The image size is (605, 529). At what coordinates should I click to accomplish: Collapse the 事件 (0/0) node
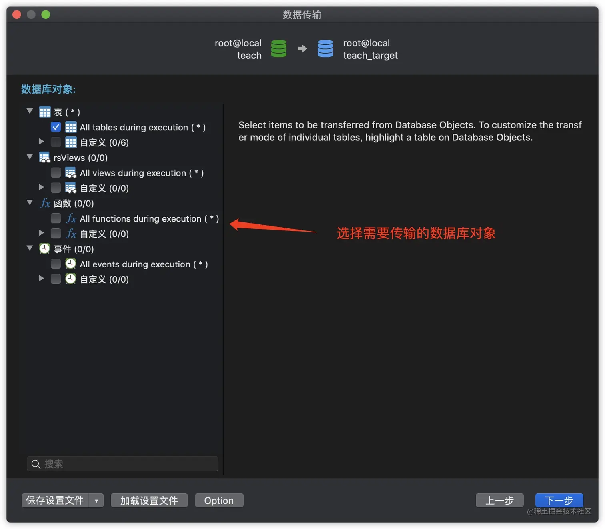click(30, 248)
